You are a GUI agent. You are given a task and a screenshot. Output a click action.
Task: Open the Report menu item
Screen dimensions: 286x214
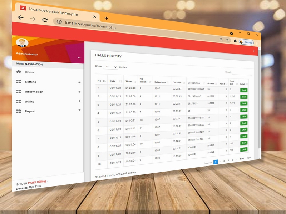click(30, 111)
